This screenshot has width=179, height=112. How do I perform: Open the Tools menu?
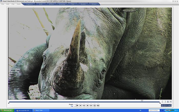(18, 4)
